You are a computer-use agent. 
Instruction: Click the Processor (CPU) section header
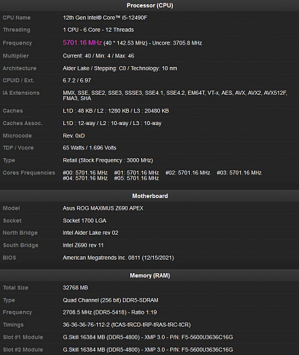[150, 5]
